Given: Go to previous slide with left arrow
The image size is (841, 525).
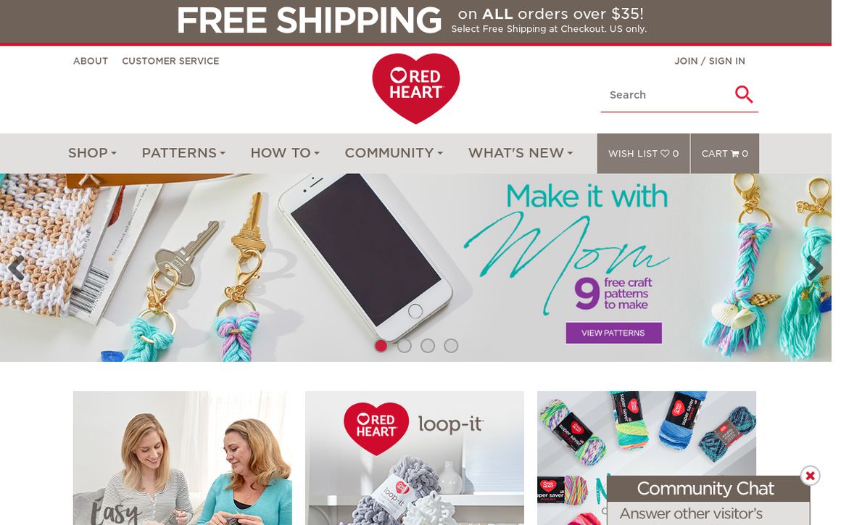Looking at the screenshot, I should click(x=15, y=268).
